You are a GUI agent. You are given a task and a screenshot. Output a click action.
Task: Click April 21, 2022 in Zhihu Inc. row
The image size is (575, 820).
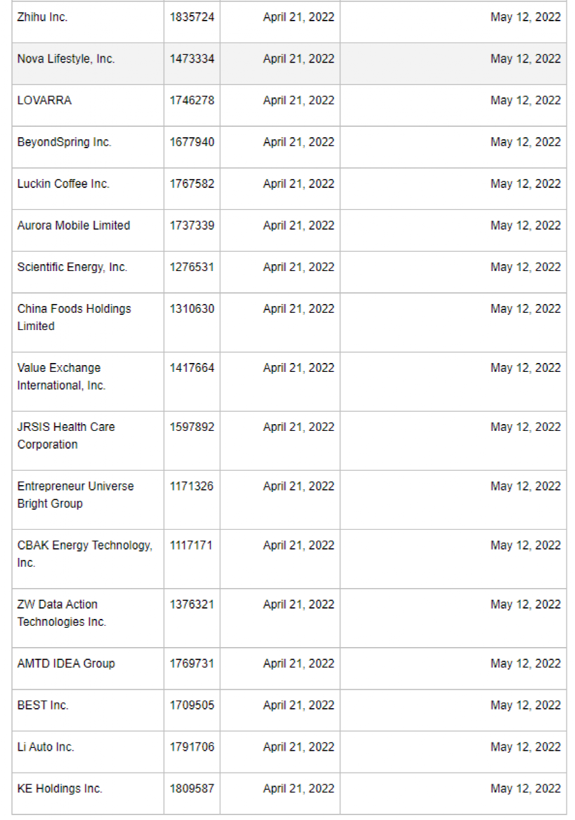point(299,17)
